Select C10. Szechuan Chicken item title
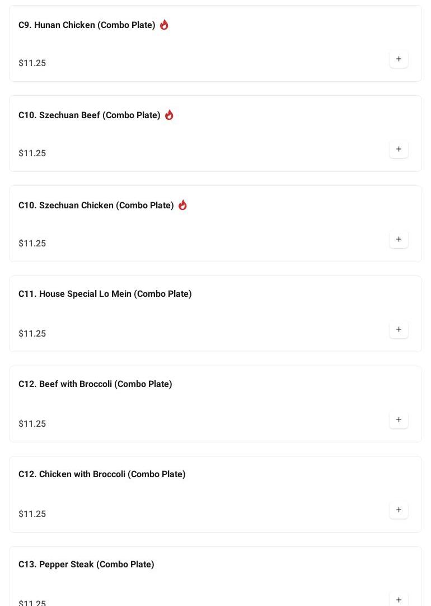Viewport: 431px width, 606px height. pyautogui.click(x=96, y=206)
